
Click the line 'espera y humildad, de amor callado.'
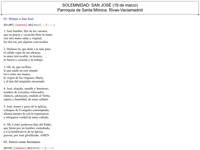[x=26, y=99]
